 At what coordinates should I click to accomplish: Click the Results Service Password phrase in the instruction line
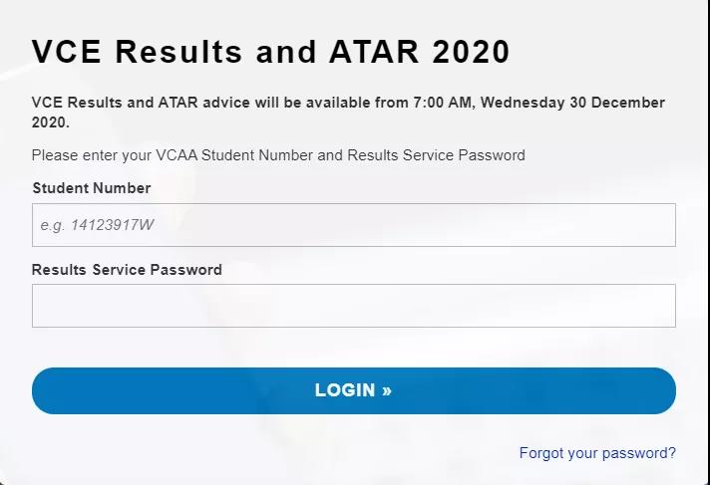click(x=436, y=155)
